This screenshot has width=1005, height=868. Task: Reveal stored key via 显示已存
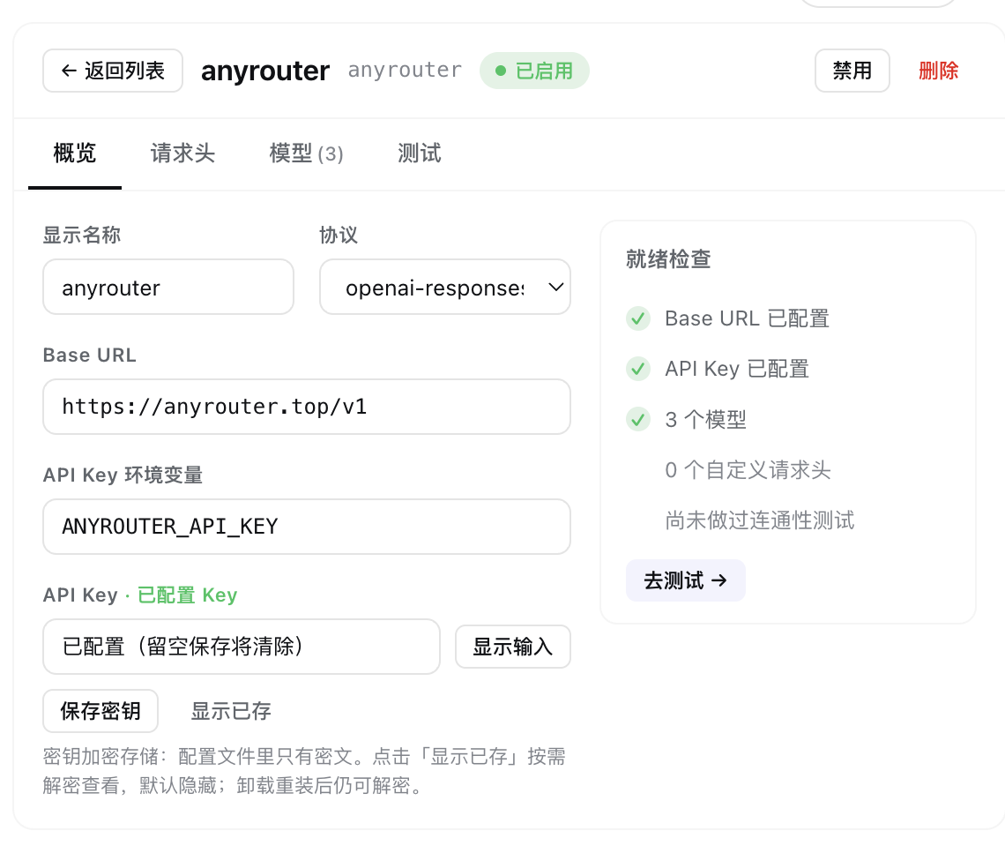pyautogui.click(x=231, y=711)
